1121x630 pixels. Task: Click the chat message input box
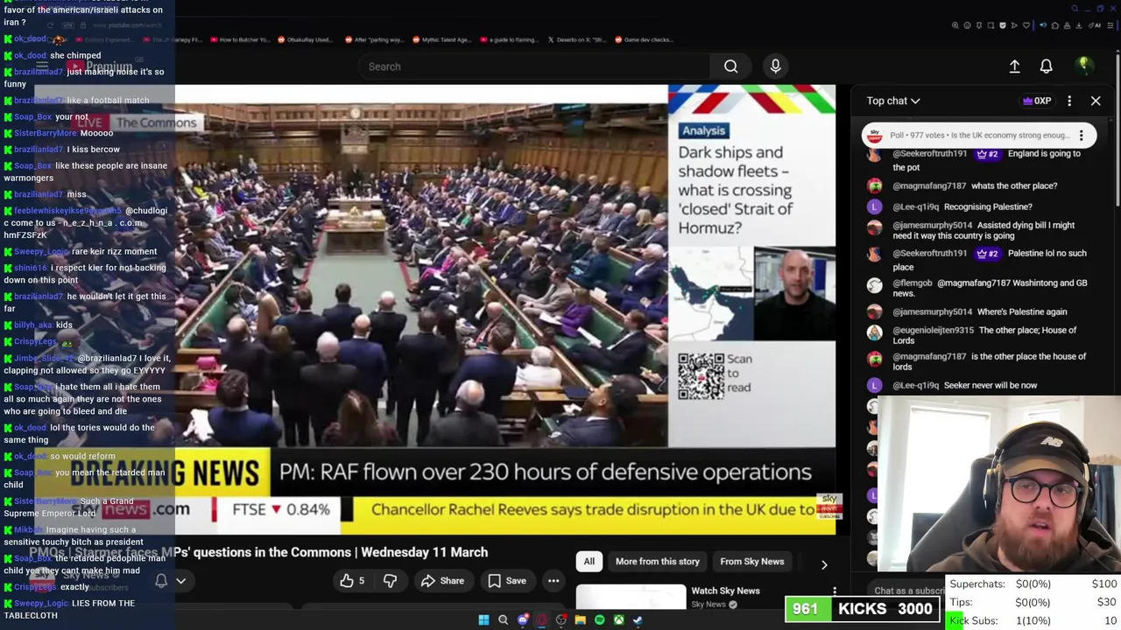click(x=909, y=591)
